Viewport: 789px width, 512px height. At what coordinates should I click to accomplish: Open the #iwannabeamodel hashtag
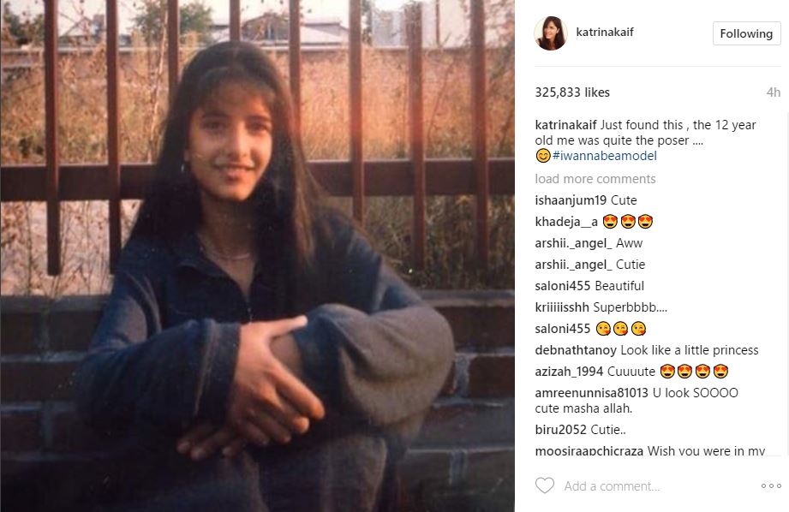tap(604, 156)
